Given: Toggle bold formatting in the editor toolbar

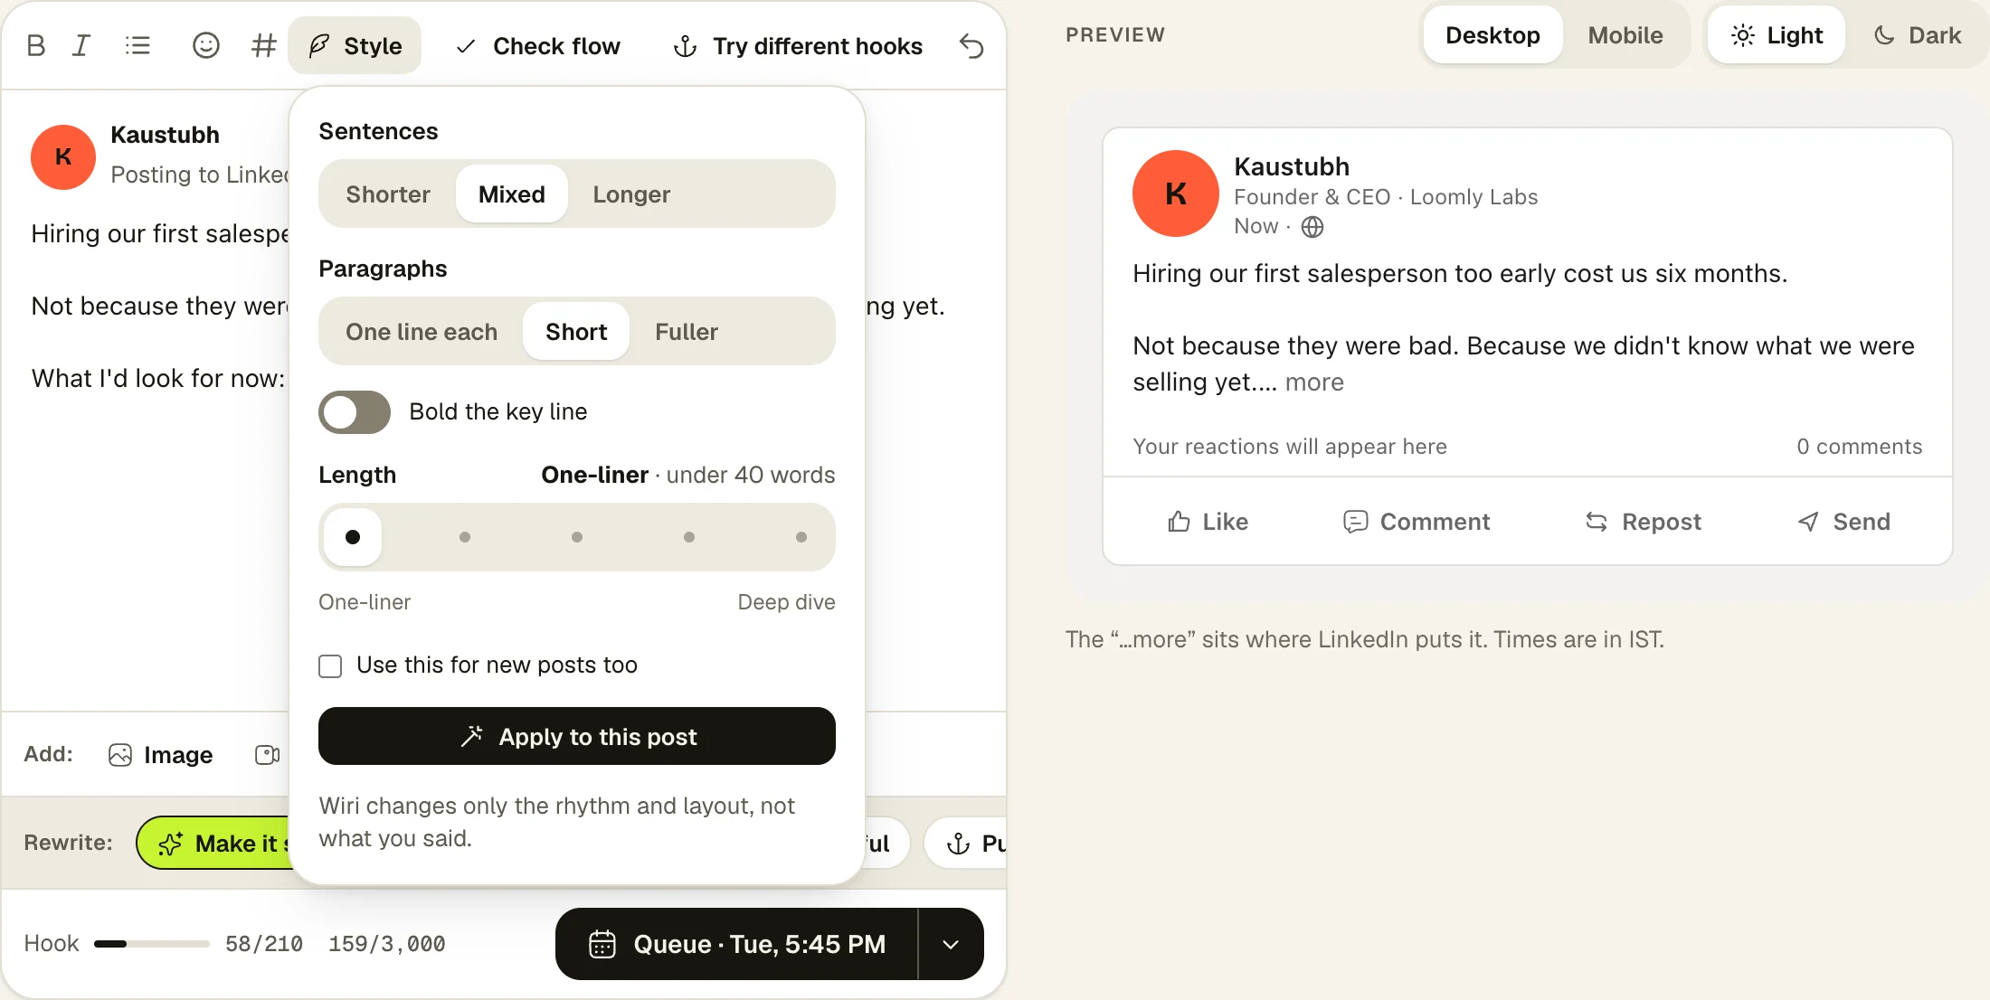Looking at the screenshot, I should (x=36, y=45).
